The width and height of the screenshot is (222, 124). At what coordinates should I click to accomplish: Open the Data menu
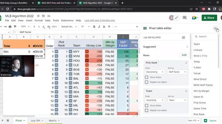click(48, 21)
